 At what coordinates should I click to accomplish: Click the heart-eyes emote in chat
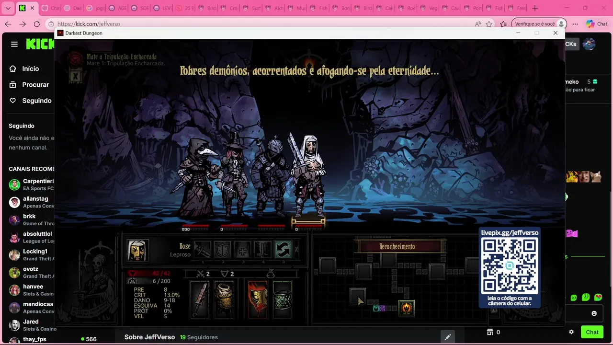(598, 297)
